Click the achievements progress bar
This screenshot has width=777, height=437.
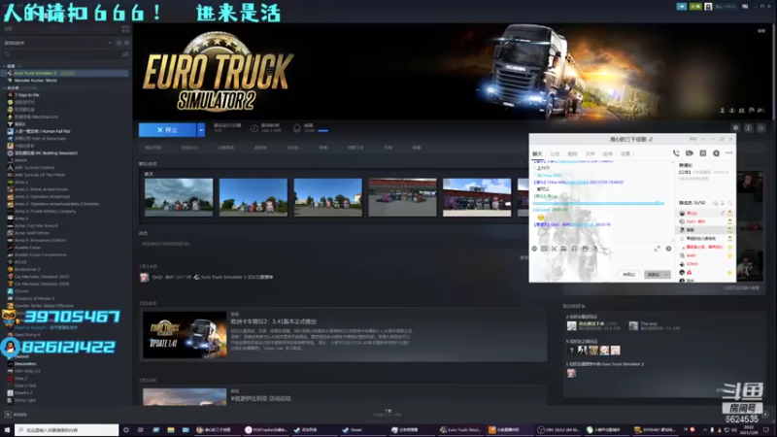[x=322, y=131]
